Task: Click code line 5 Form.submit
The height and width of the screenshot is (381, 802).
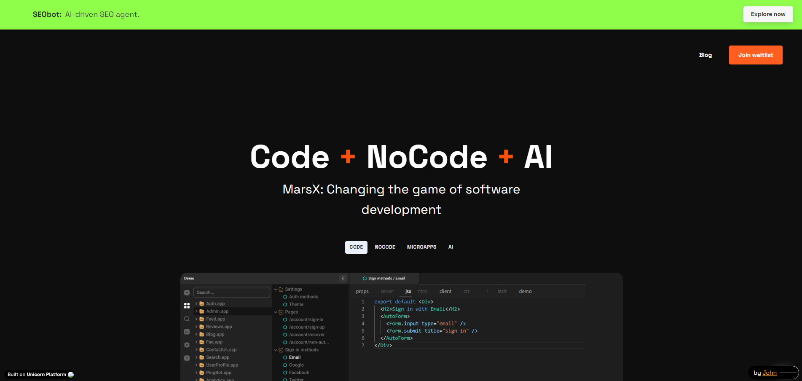Action: click(x=432, y=331)
